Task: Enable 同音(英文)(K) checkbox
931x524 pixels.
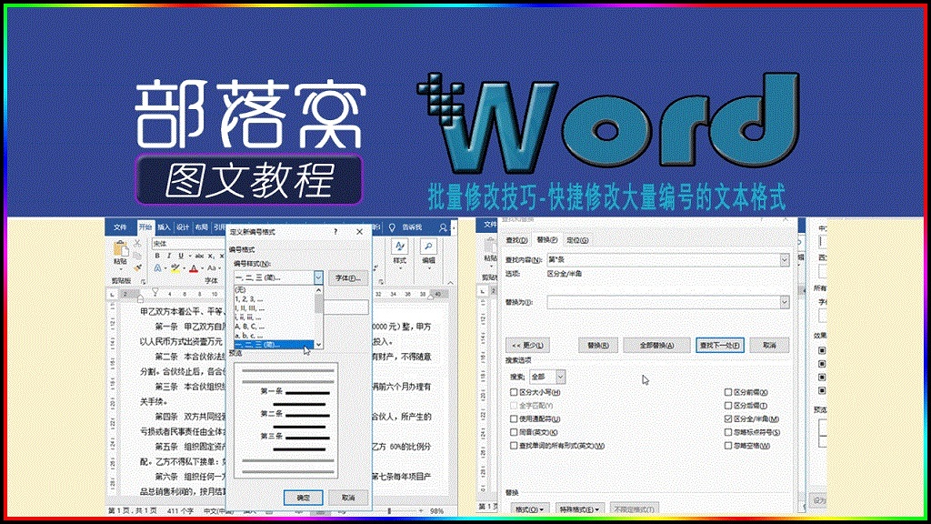Action: tap(514, 432)
